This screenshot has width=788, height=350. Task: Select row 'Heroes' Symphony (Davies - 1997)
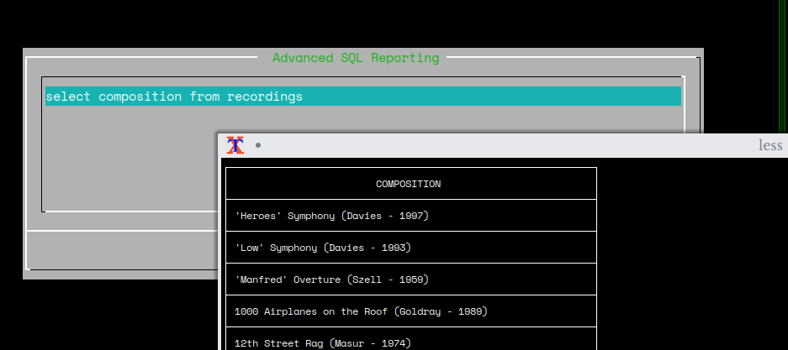click(x=411, y=216)
